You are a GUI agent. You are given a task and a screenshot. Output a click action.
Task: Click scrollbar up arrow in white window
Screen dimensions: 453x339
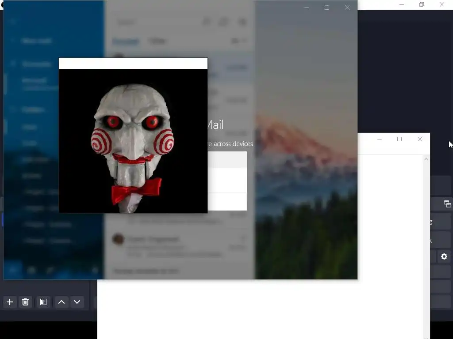(426, 159)
